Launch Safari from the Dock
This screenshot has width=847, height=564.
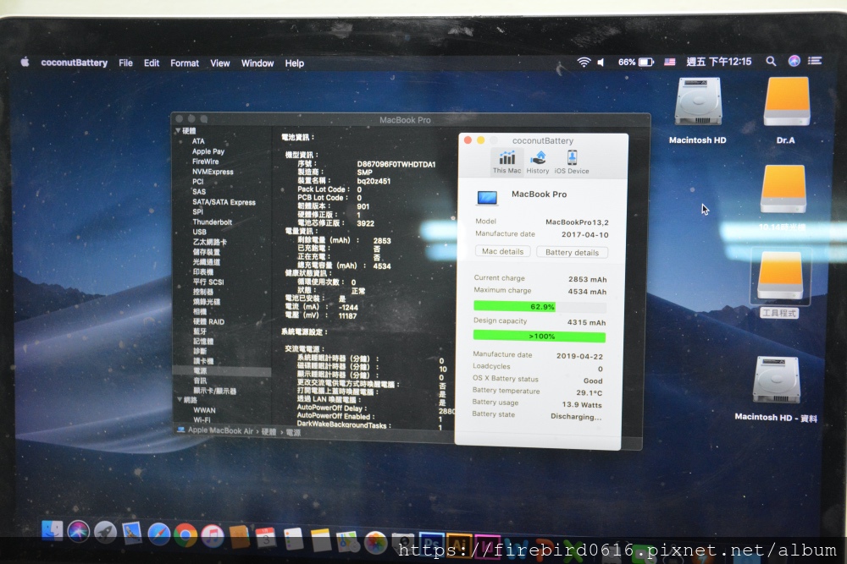(159, 534)
